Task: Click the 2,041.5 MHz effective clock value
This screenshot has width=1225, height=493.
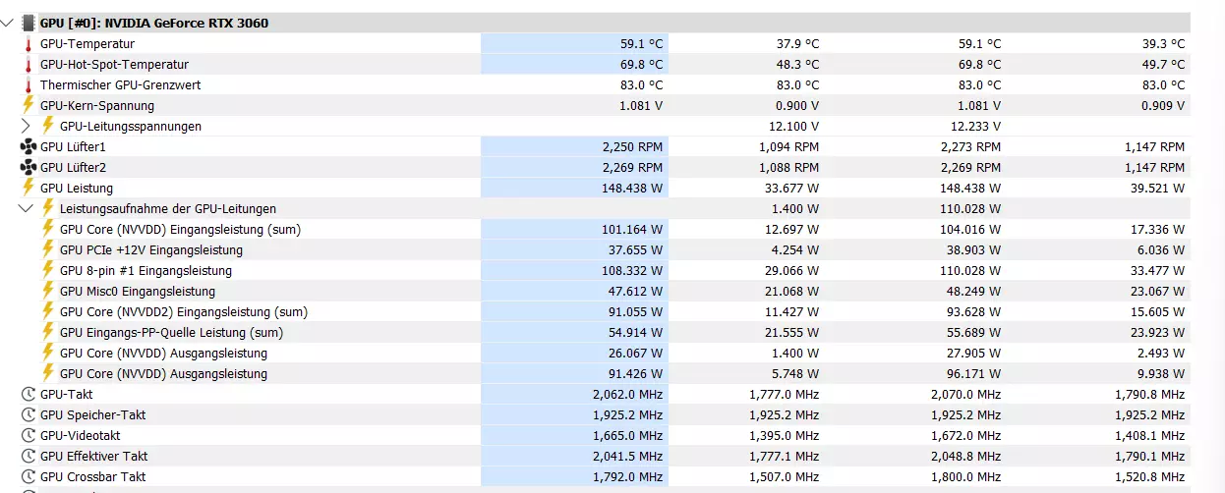Action: click(627, 456)
